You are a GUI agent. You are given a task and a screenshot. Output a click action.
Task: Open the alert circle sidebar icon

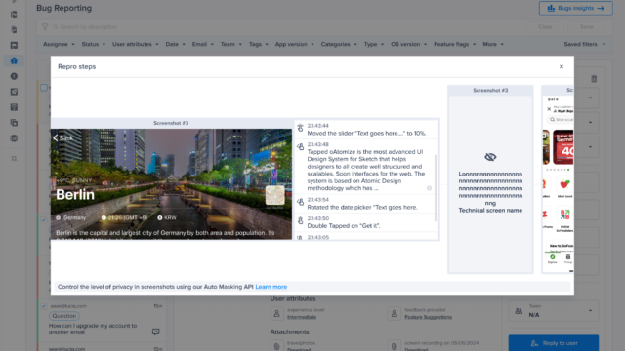(x=14, y=76)
